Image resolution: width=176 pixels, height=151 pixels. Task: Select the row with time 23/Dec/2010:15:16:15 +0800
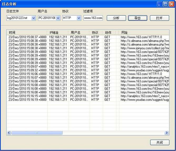coord(88,96)
